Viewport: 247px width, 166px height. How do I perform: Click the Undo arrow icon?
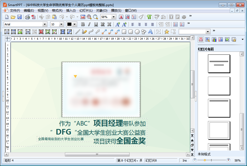tap(62, 17)
